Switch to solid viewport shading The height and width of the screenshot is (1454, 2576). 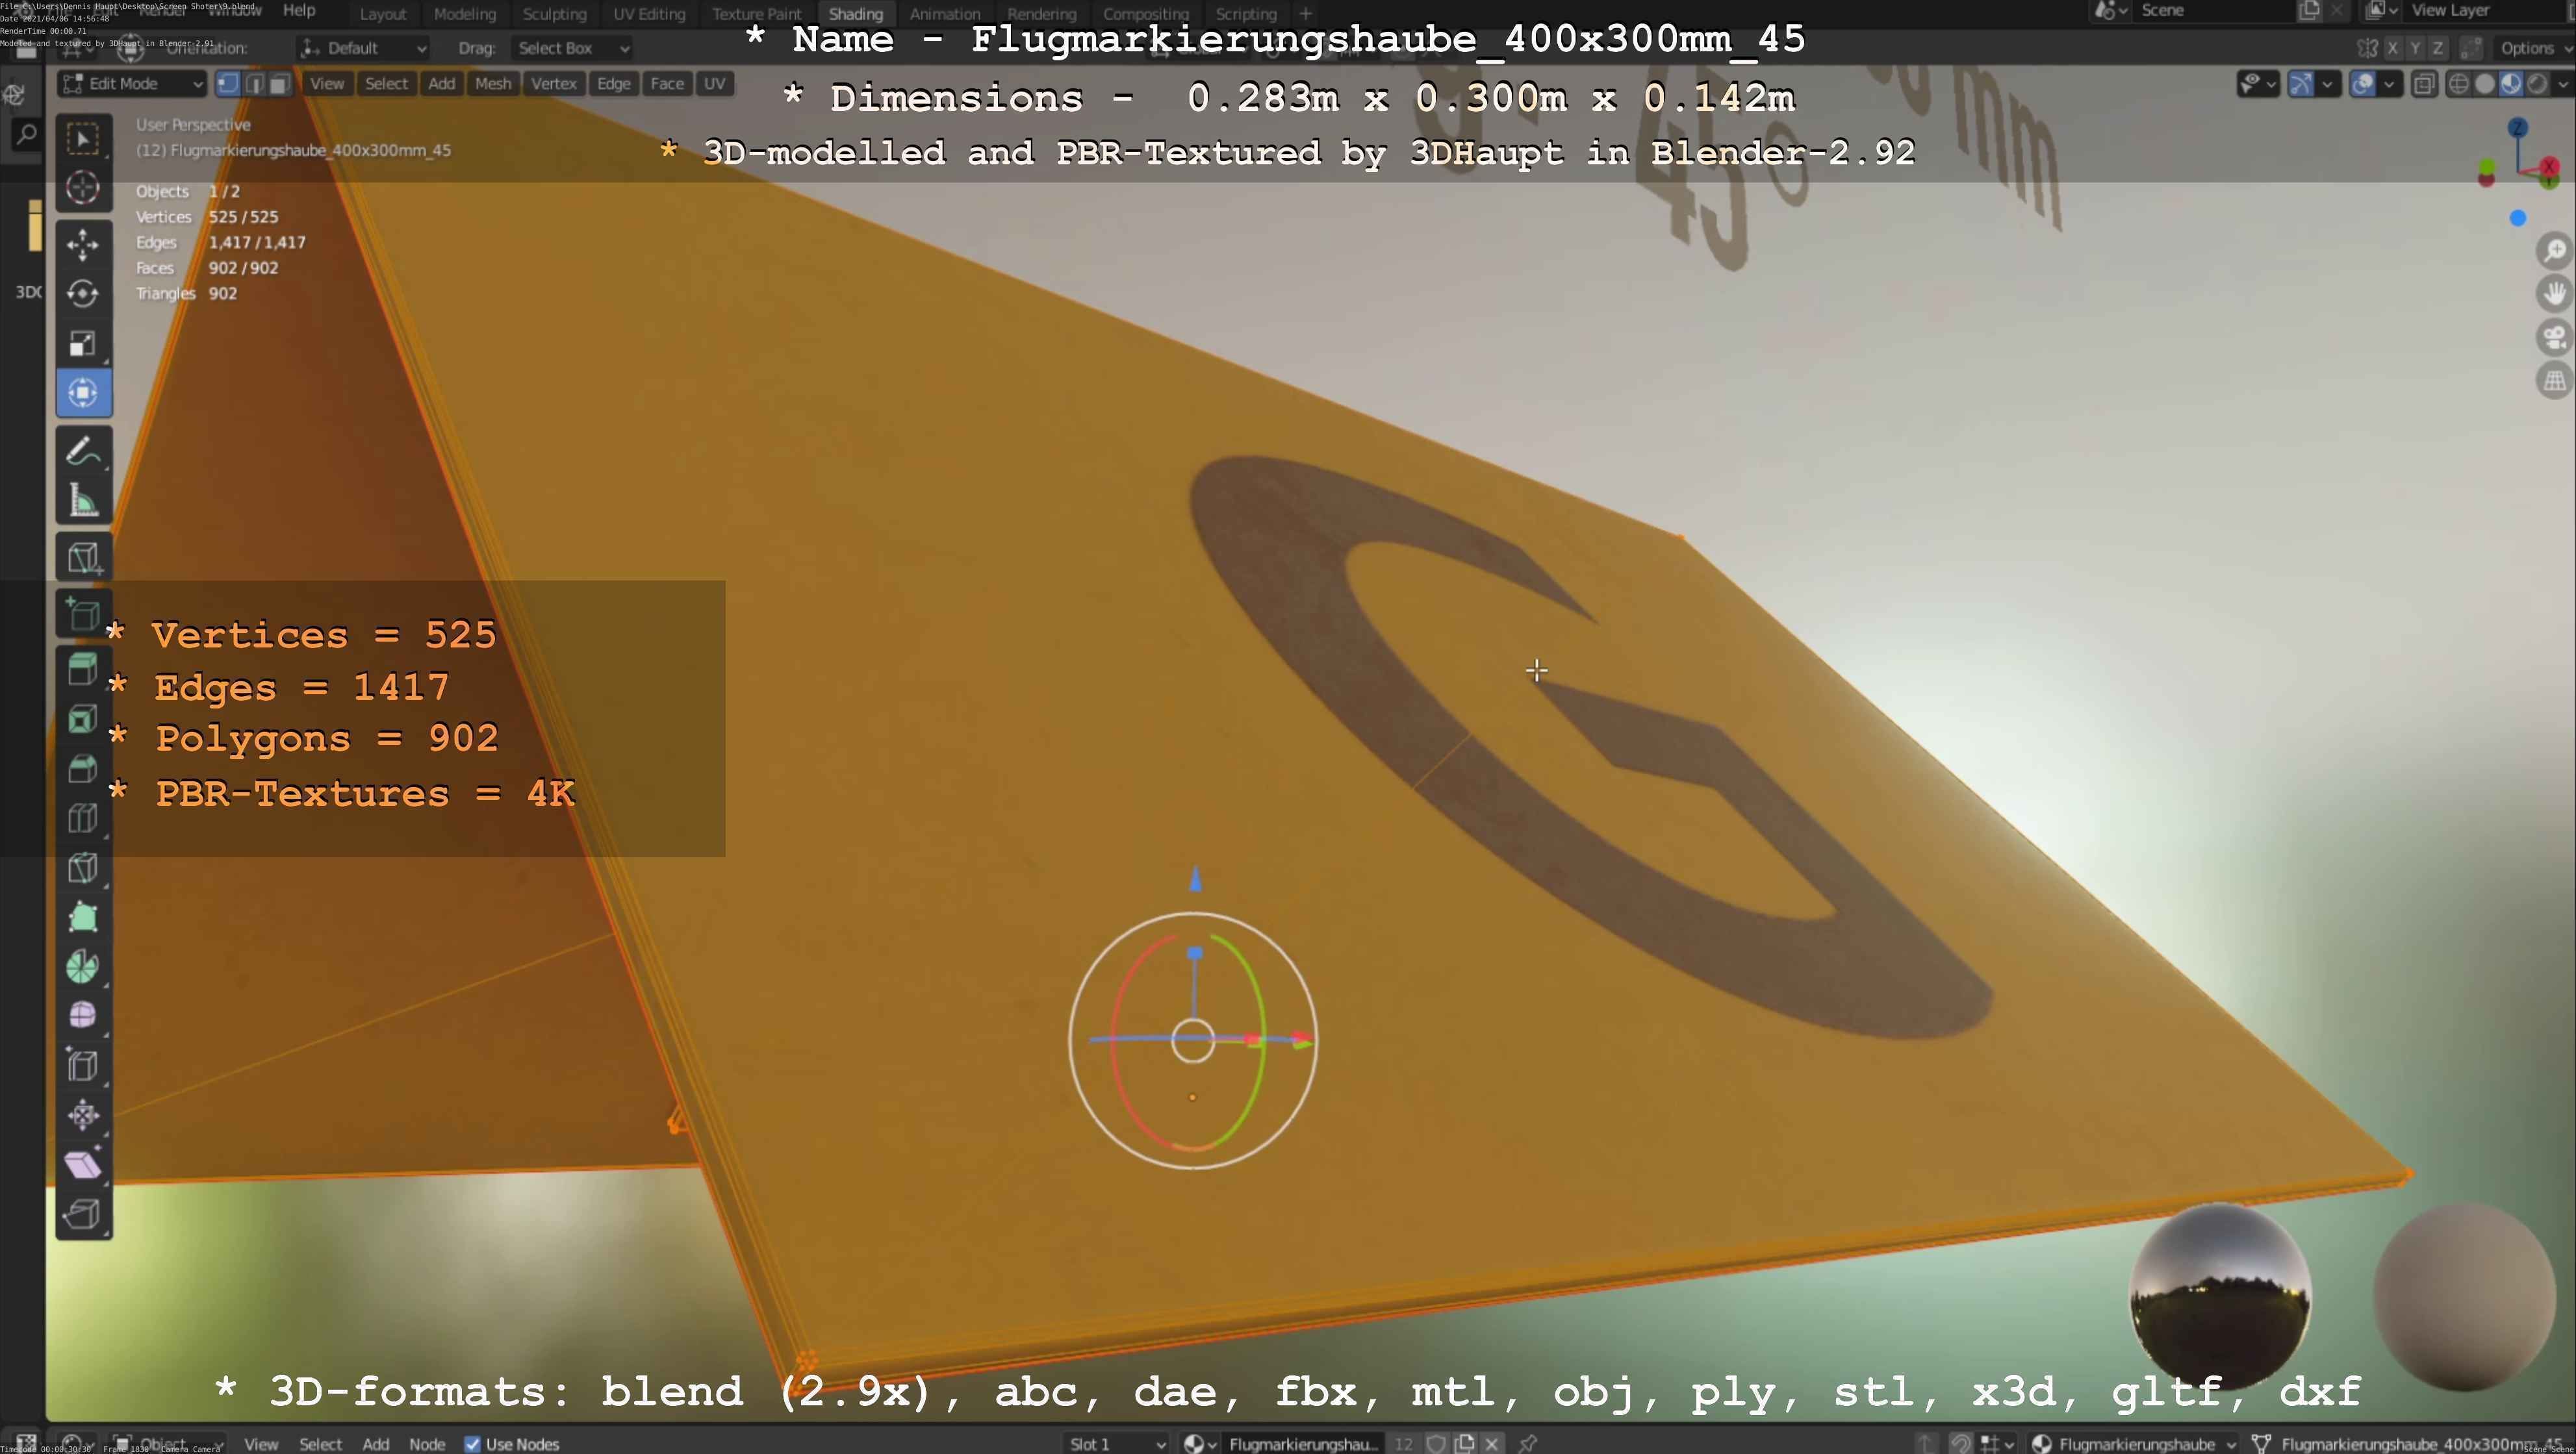click(2484, 84)
